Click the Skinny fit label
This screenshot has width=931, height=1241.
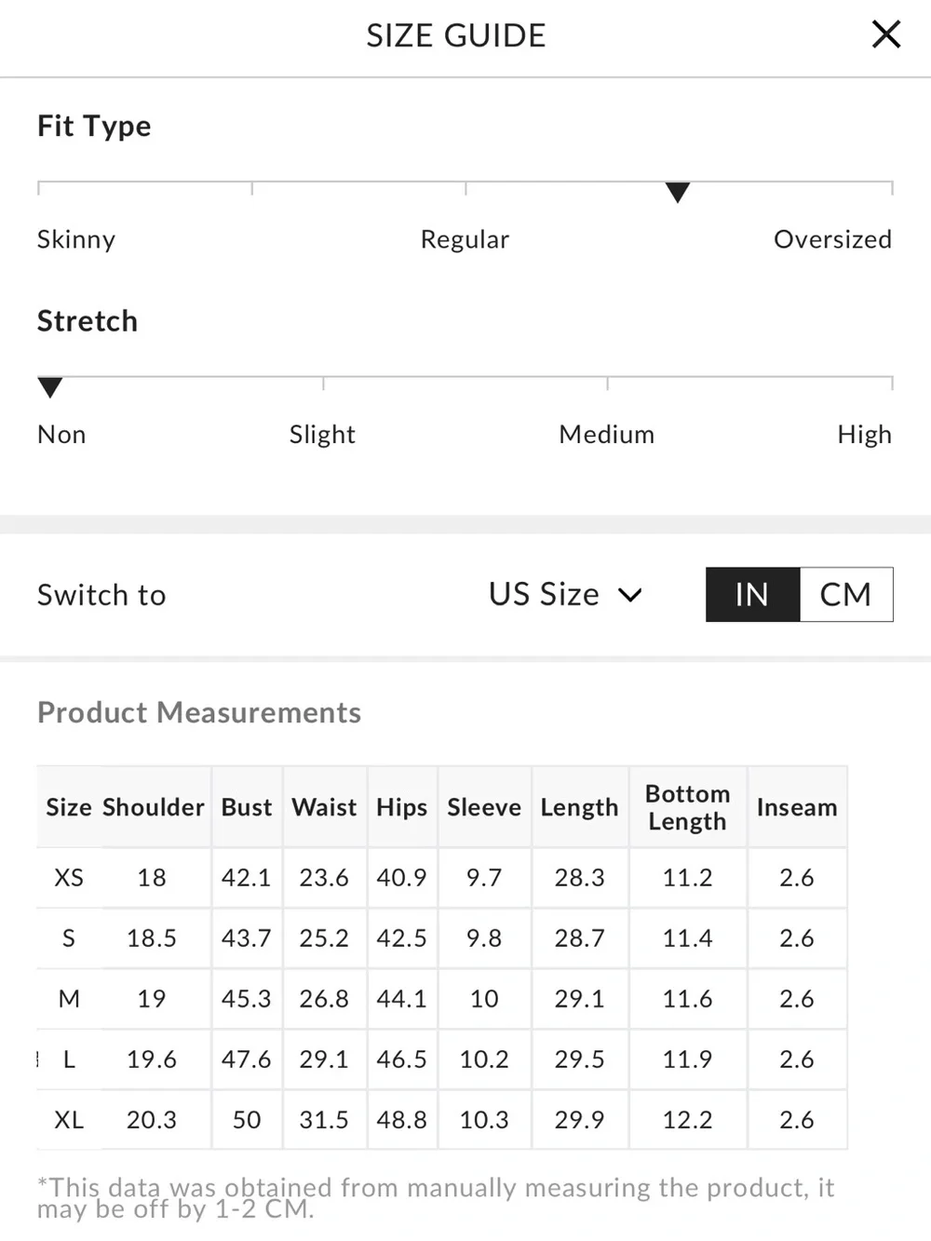76,239
